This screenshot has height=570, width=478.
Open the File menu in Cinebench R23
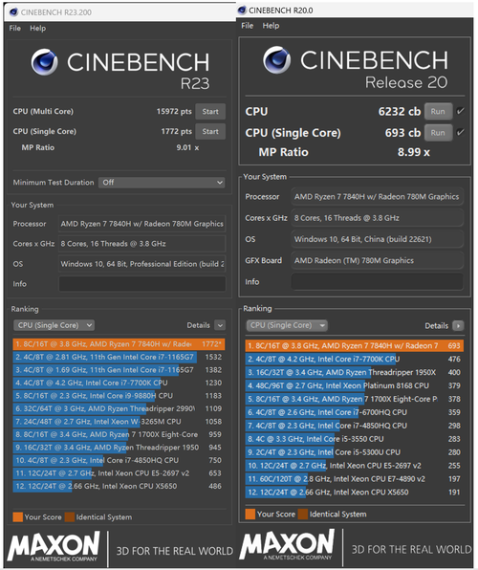pyautogui.click(x=15, y=29)
